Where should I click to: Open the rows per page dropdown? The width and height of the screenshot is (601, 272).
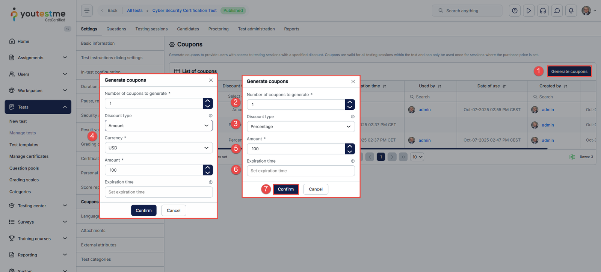(417, 157)
